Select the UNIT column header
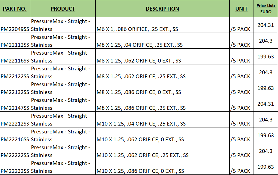The height and width of the screenshot is (175, 278). 242,9
